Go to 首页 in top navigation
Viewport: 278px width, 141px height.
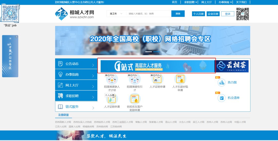point(175,2)
